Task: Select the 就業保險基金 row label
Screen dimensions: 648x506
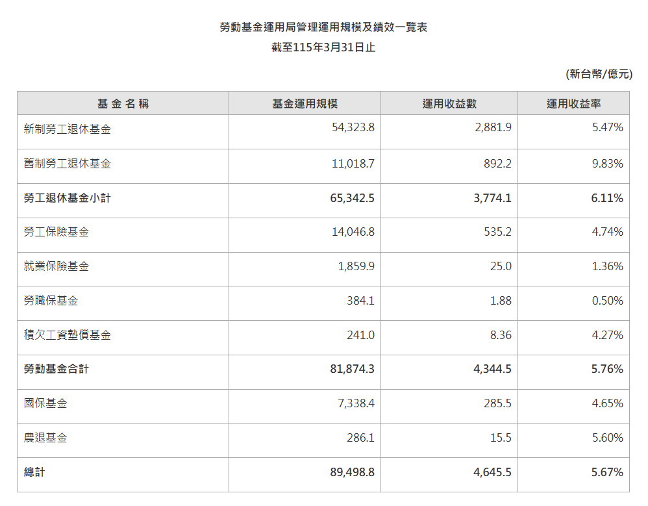Action: click(x=56, y=266)
